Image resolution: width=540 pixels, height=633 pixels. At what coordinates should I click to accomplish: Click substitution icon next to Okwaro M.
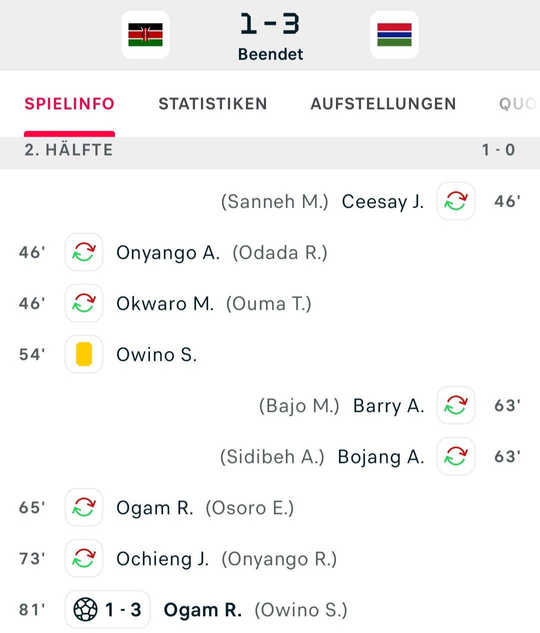(x=84, y=303)
